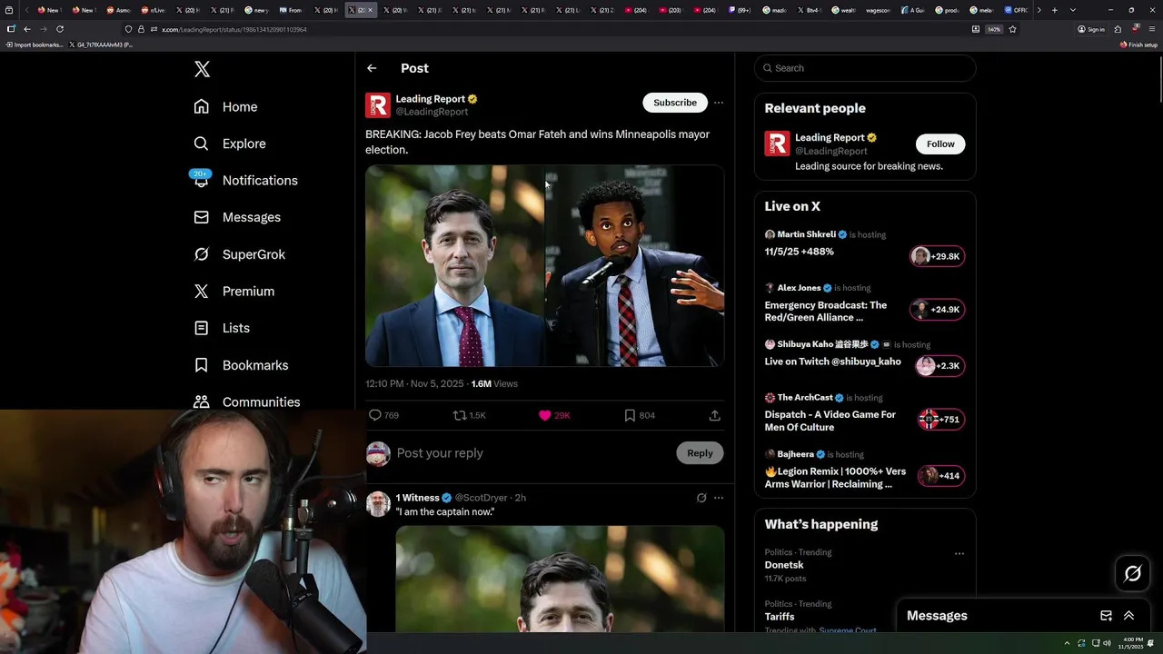Open the Notifications bell
1163x654 pixels.
tap(201, 180)
